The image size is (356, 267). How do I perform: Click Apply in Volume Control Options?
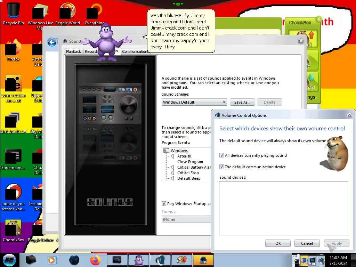click(x=337, y=243)
